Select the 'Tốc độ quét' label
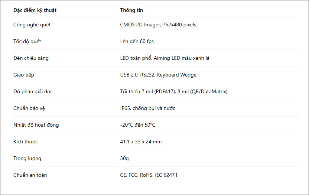This screenshot has height=195, width=309. click(x=27, y=41)
